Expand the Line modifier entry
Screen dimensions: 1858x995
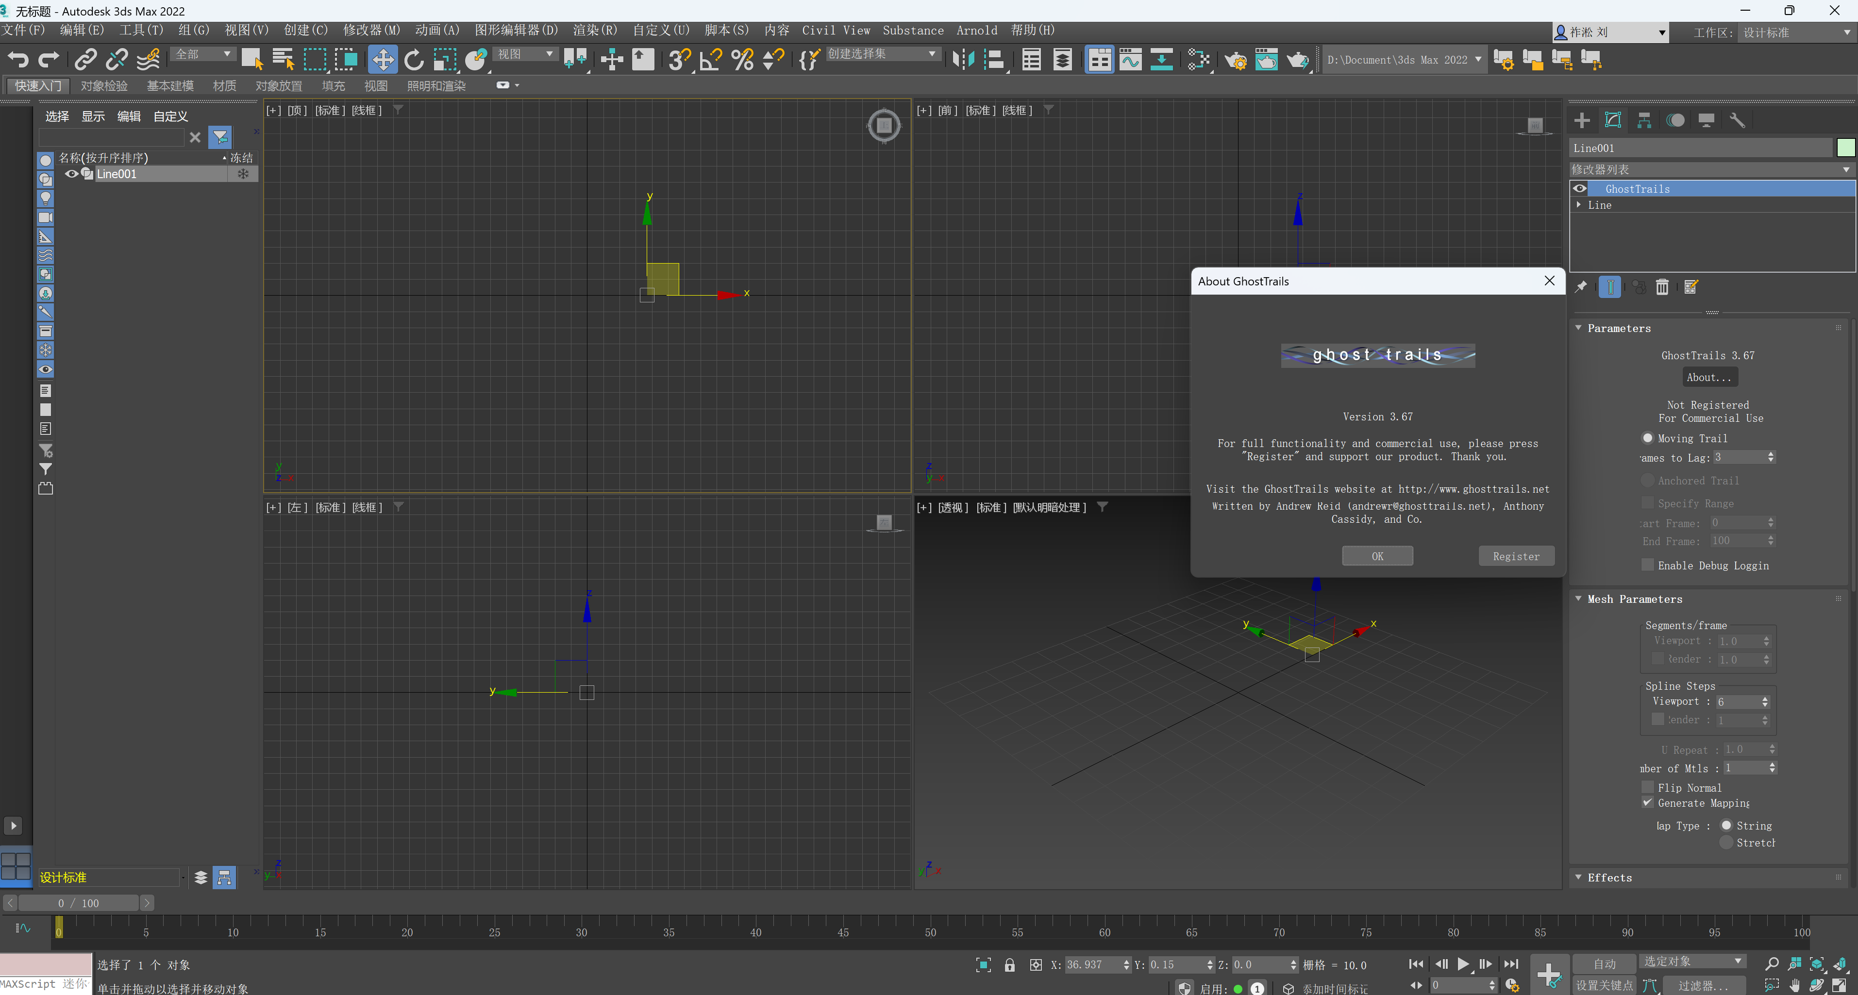click(x=1579, y=205)
